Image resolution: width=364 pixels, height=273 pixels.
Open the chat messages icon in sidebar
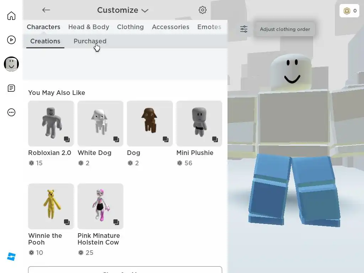coord(11,88)
